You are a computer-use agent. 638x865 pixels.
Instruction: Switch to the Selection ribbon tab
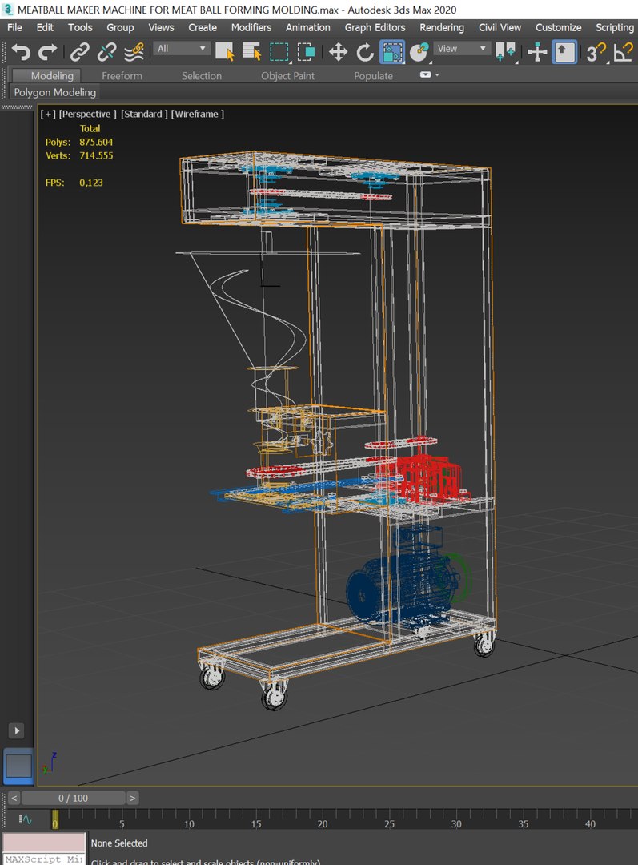click(201, 75)
